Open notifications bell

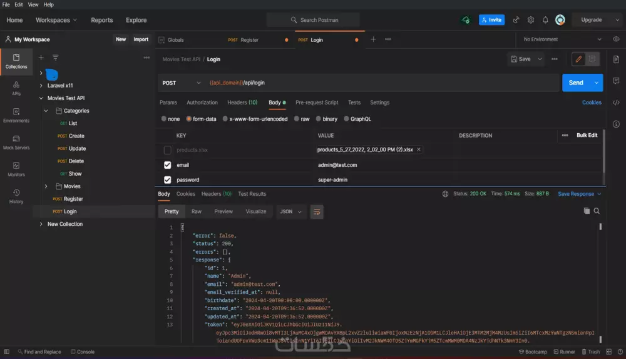(545, 20)
